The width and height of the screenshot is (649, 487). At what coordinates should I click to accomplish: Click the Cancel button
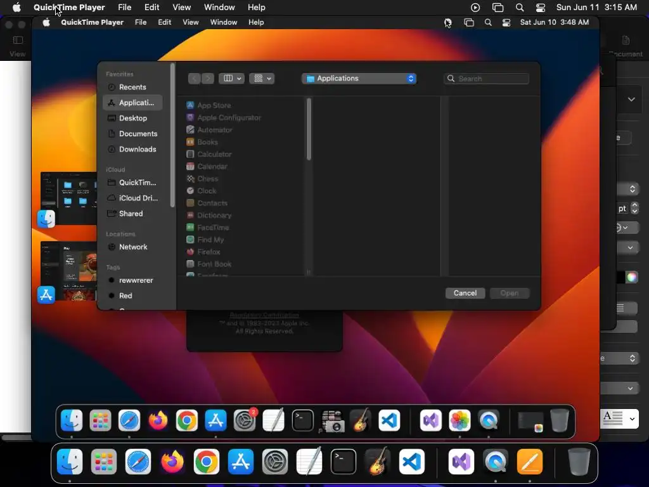[465, 293]
